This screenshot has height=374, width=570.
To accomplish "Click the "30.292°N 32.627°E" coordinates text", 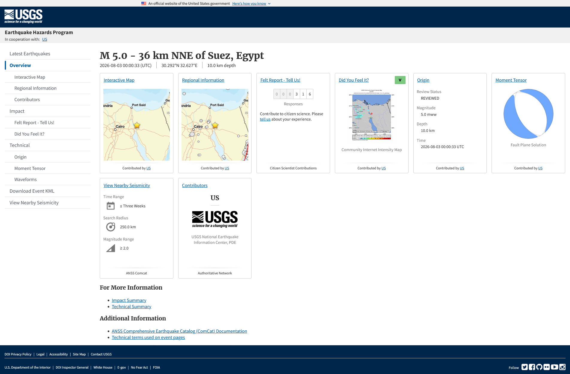I will point(179,66).
